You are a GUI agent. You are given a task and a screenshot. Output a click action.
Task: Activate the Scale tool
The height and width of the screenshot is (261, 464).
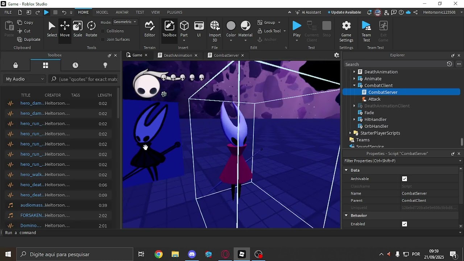[x=78, y=29]
